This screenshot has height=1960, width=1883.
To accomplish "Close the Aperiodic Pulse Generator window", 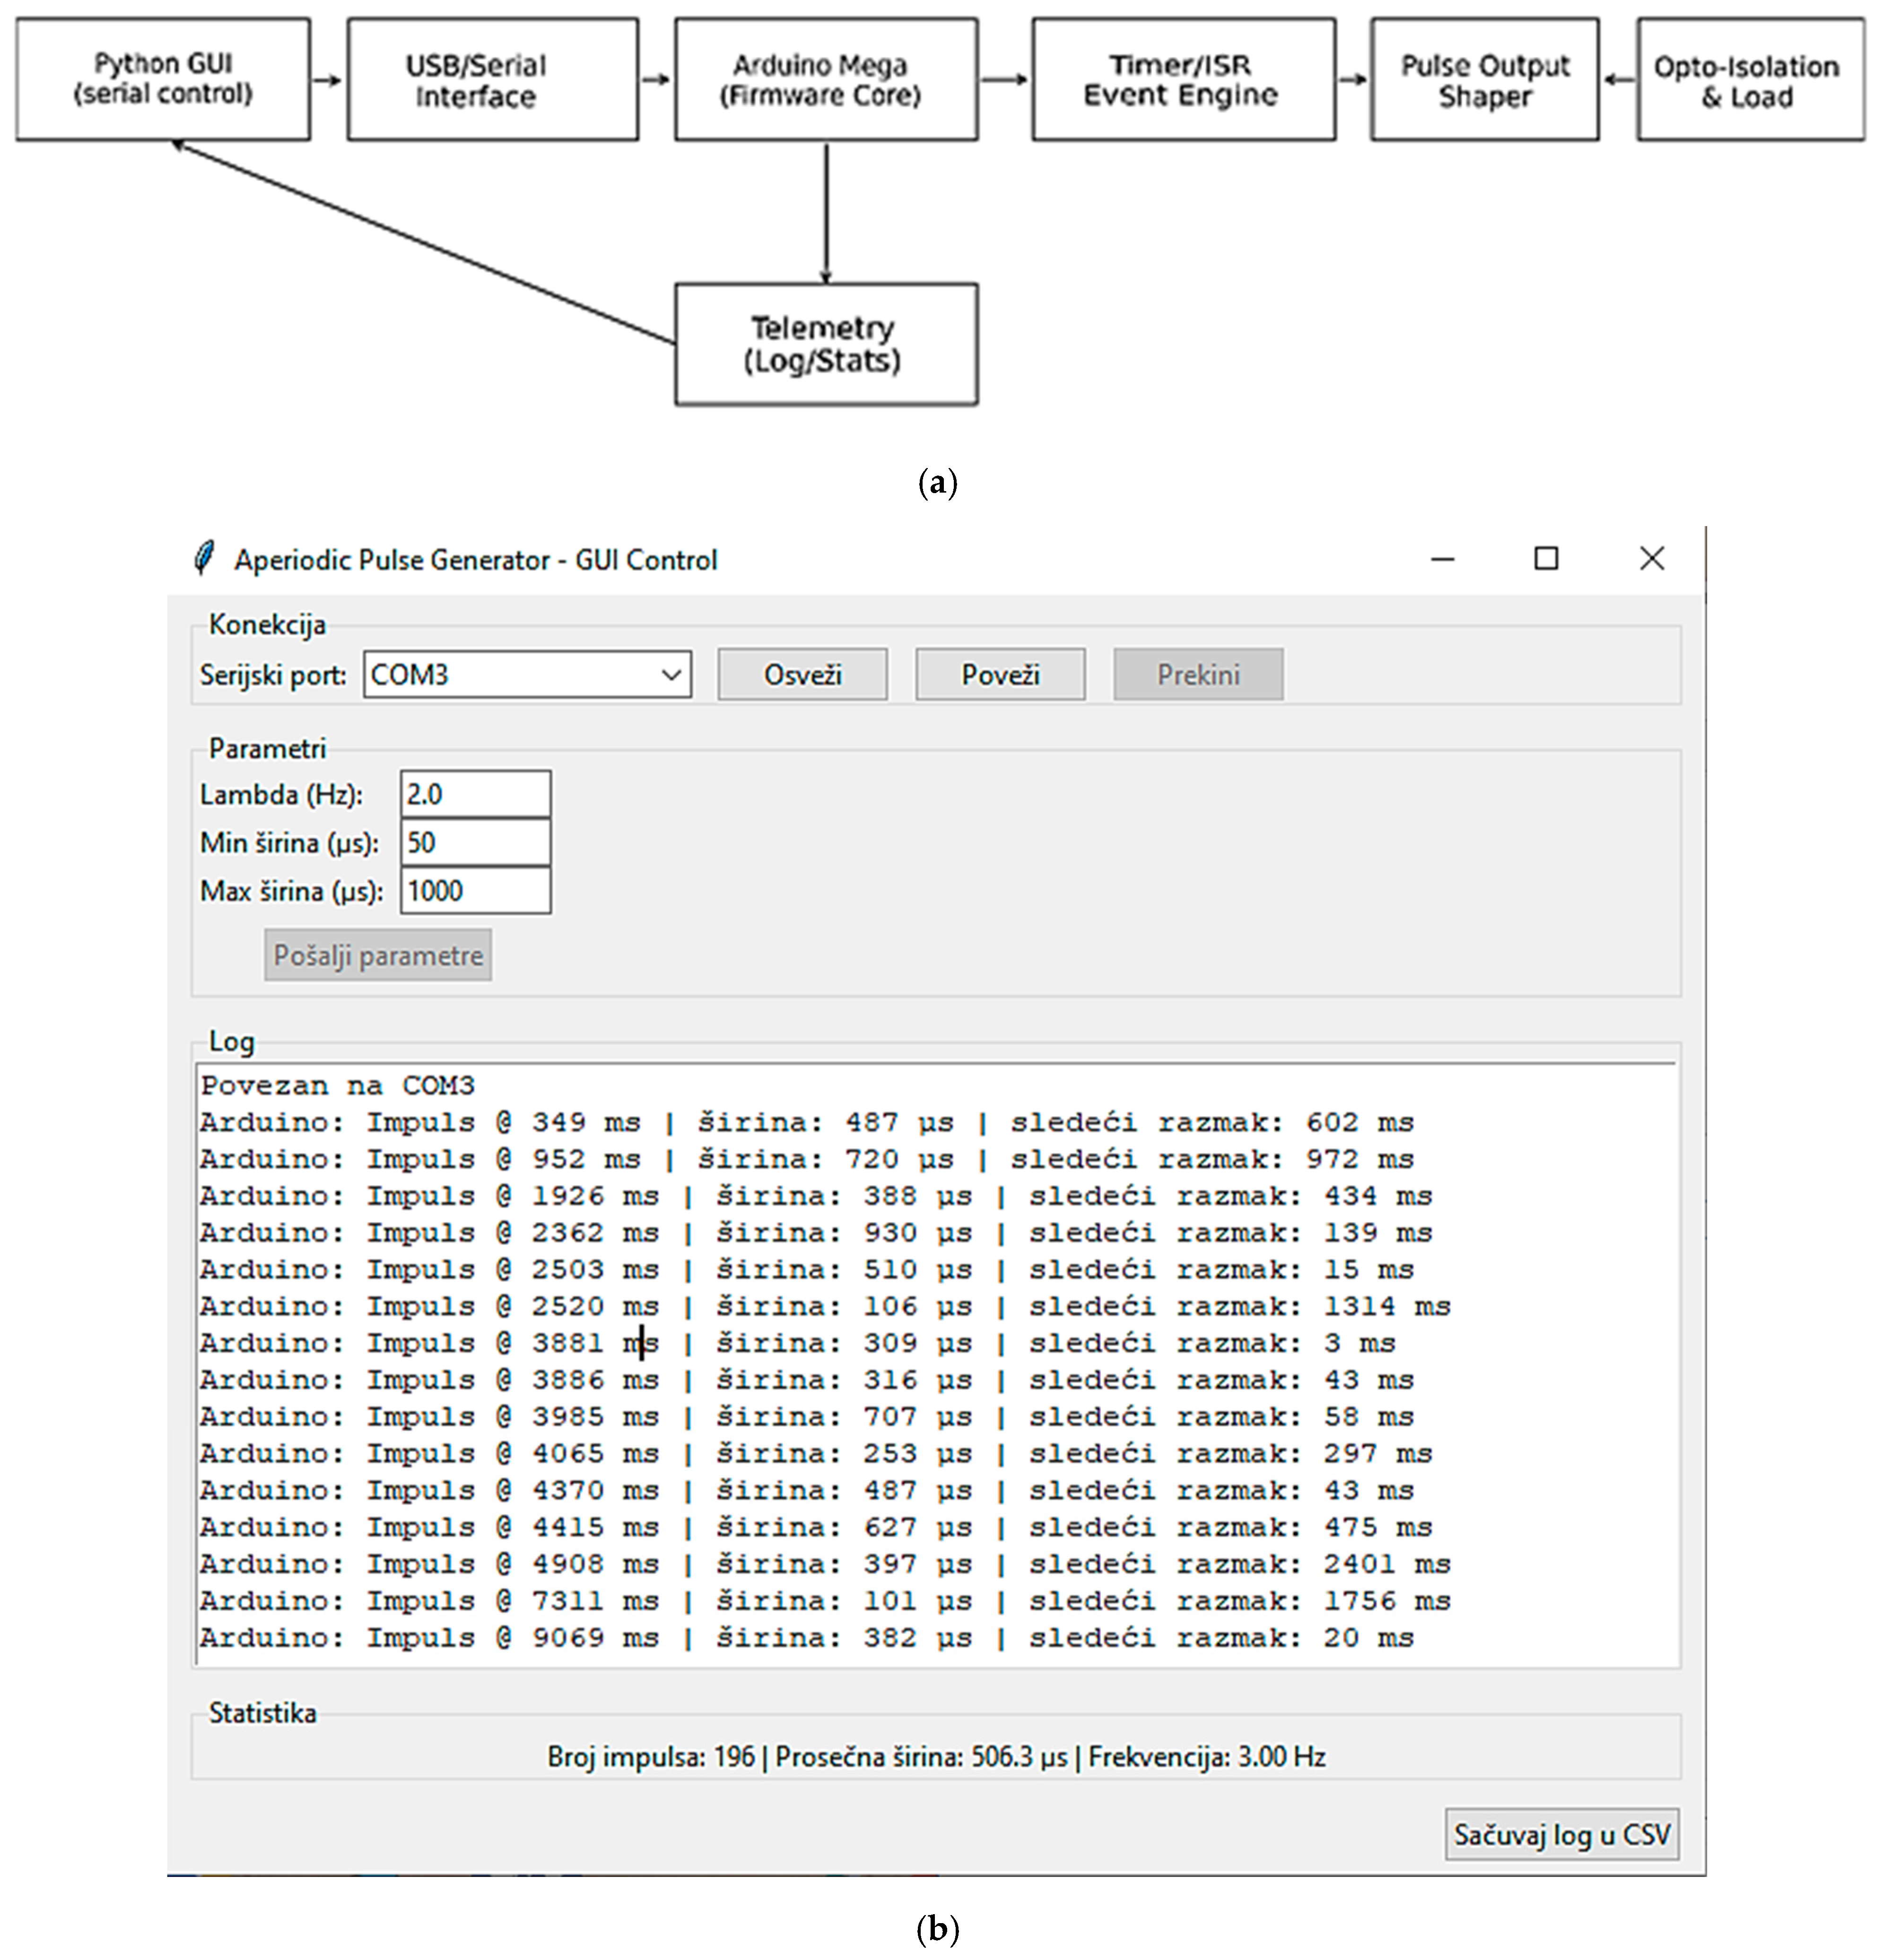I will 1652,559.
